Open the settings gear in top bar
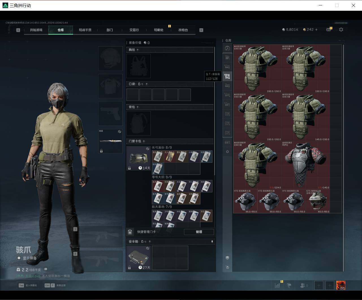 pos(341,30)
